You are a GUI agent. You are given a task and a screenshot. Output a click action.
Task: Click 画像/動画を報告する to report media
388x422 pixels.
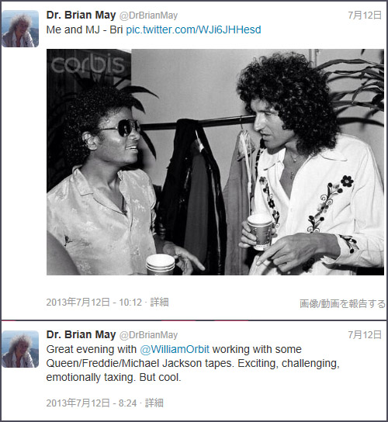[x=342, y=304]
